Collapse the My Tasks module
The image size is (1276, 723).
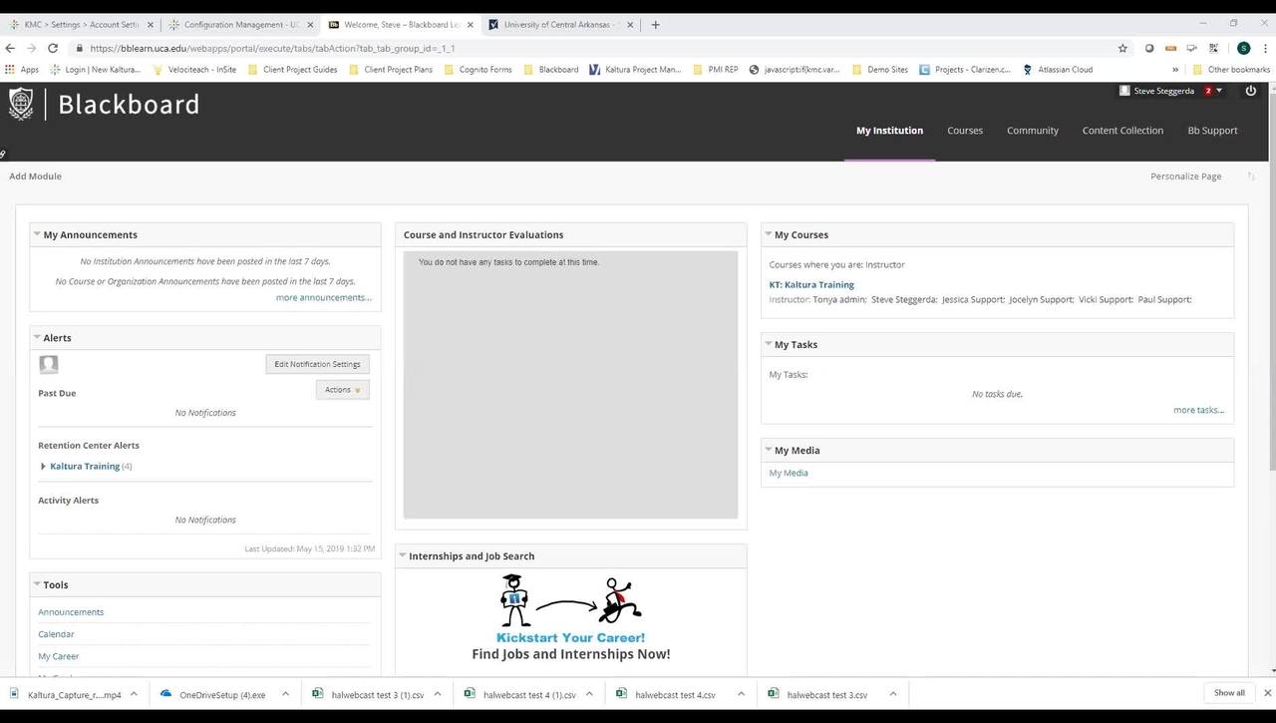coord(769,344)
